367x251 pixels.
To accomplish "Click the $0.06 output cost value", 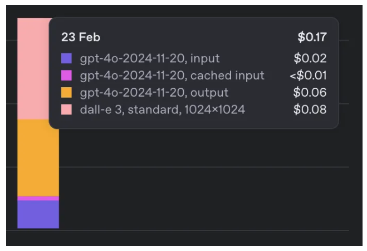I will tap(310, 93).
